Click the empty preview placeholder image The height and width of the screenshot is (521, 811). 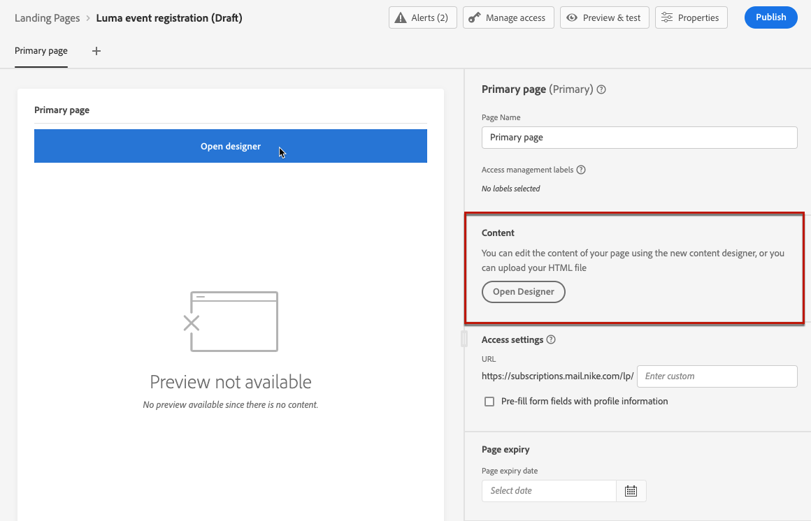(230, 321)
